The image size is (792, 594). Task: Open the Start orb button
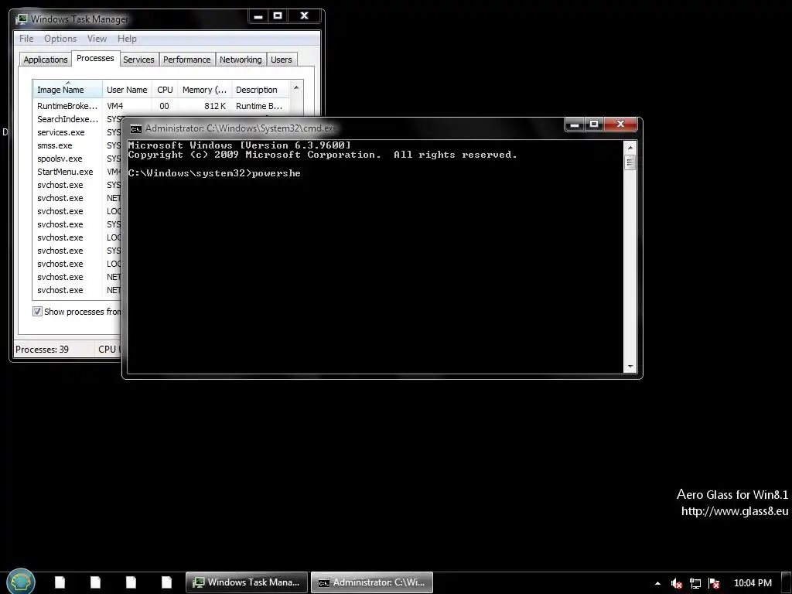click(x=20, y=582)
